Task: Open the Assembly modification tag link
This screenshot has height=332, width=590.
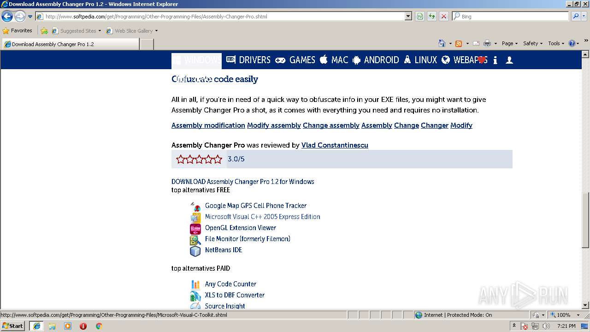Action: [208, 125]
